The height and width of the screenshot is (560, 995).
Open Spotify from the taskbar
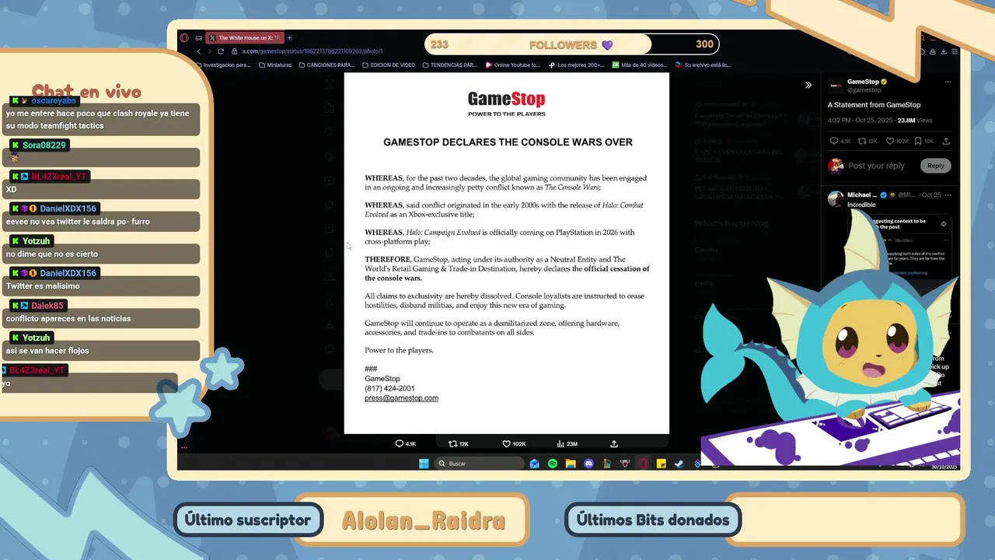pos(553,464)
